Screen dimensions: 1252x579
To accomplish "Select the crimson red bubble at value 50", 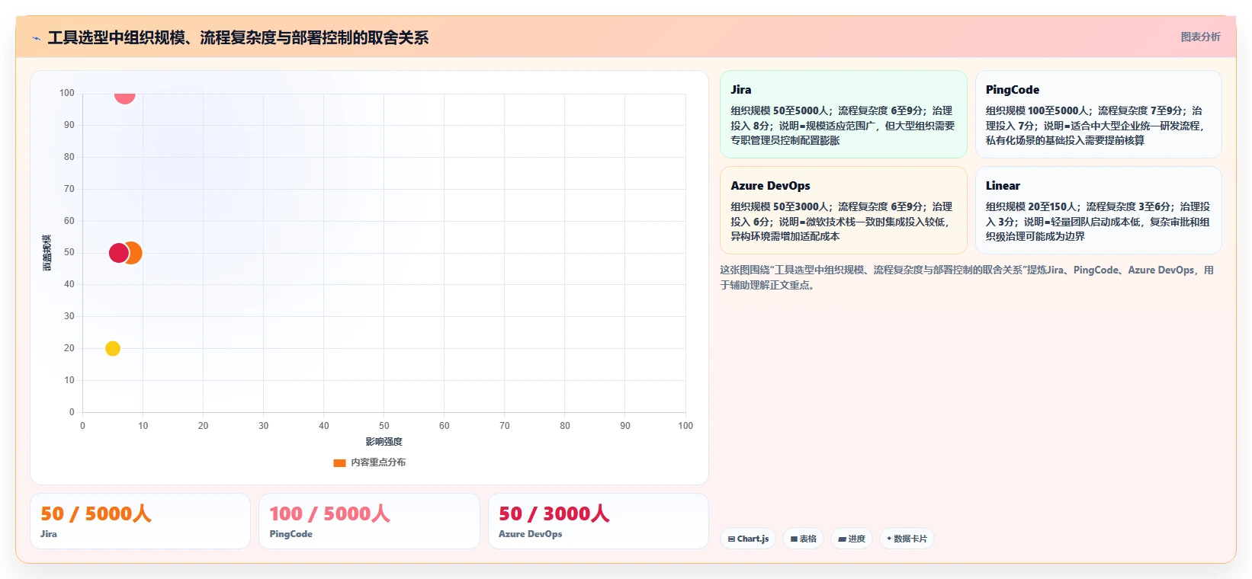I will coord(119,253).
